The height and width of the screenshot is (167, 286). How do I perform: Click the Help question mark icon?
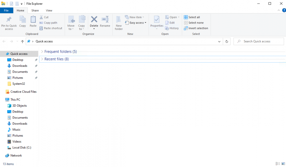pyautogui.click(x=284, y=10)
